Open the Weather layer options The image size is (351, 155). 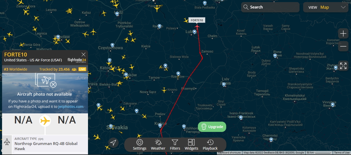(x=158, y=145)
